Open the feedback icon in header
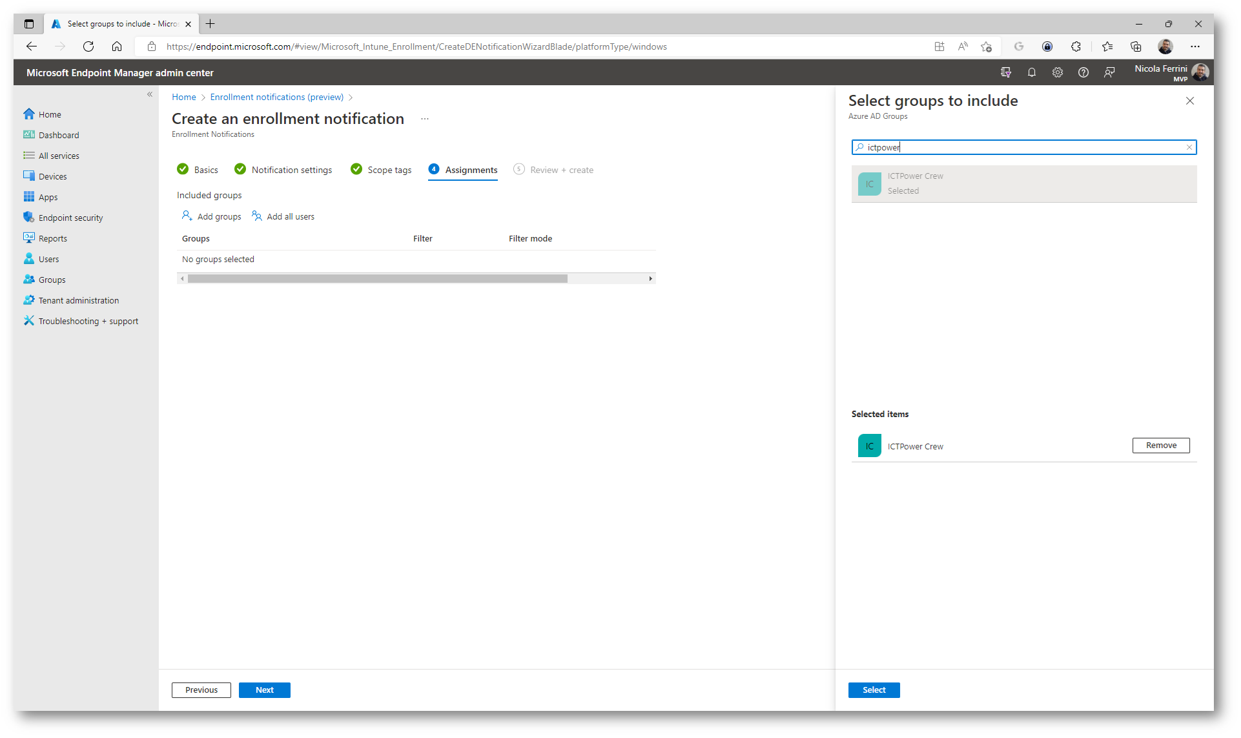Image resolution: width=1241 pixels, height=738 pixels. click(1109, 72)
